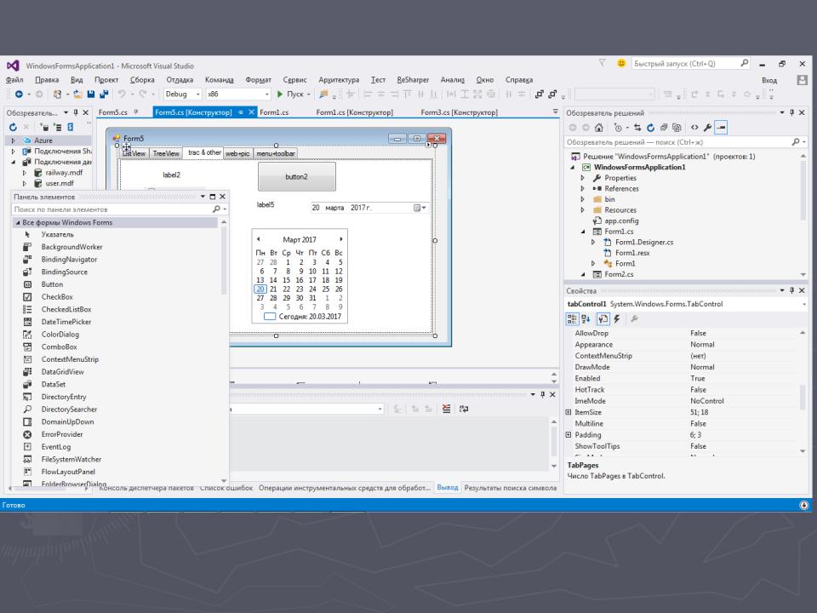The width and height of the screenshot is (817, 613).
Task: Open the Отладка menu
Action: pos(180,80)
